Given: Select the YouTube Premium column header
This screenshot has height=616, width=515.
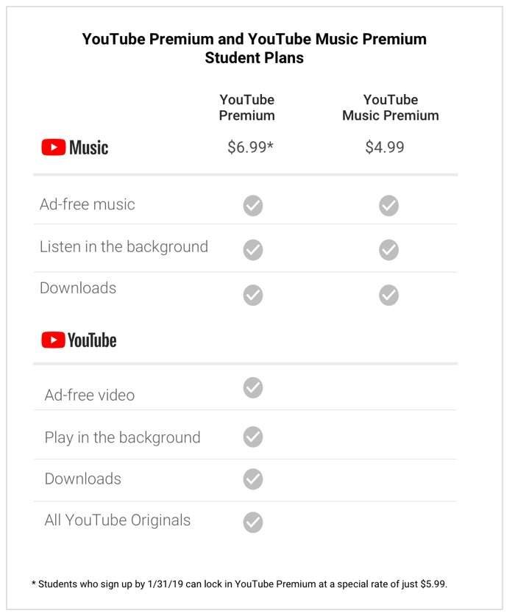Looking at the screenshot, I should [x=247, y=107].
